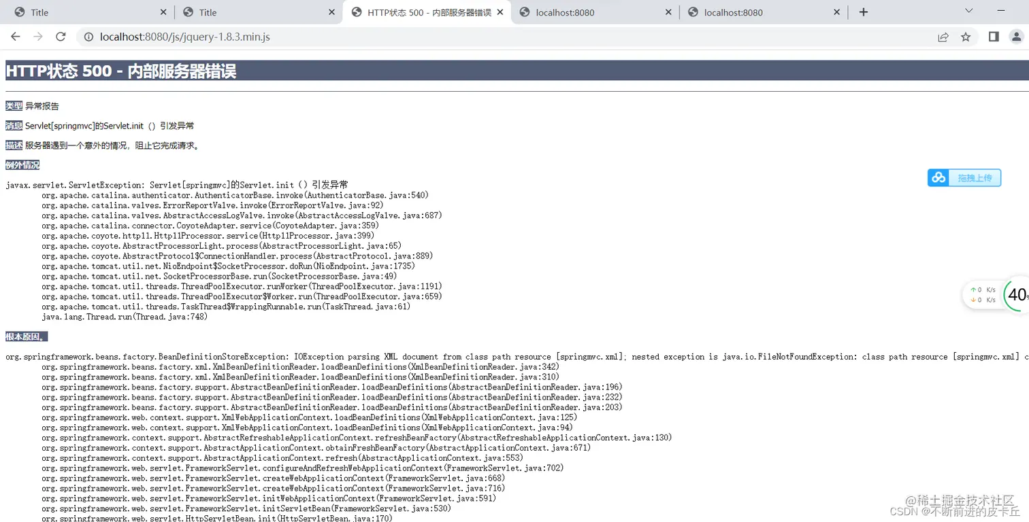Click the 例外情况 label
Screen dimensions: 1029x522
pyautogui.click(x=22, y=165)
